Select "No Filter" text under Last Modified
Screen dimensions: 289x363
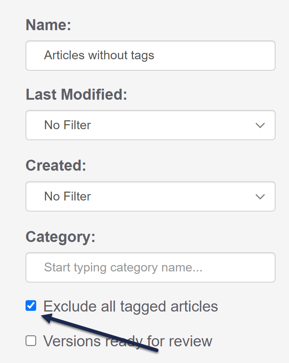[67, 125]
